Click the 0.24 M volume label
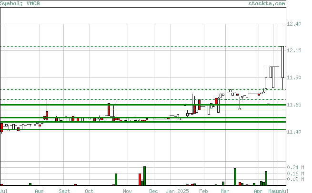The width and height of the screenshot is (312, 193). point(295,167)
